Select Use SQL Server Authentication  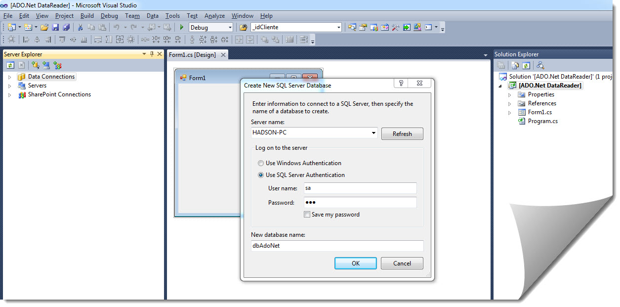(x=261, y=175)
